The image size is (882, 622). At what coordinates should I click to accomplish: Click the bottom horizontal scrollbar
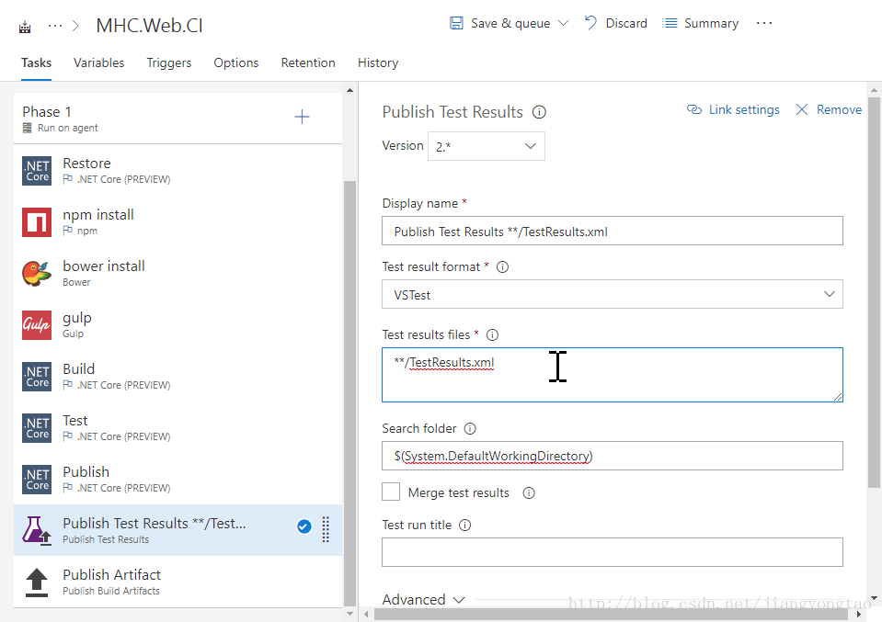611,615
